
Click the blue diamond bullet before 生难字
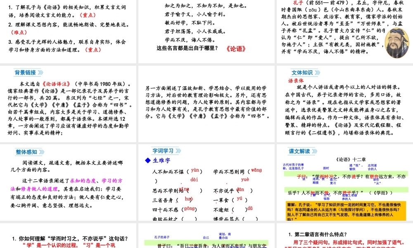[x=148, y=160]
